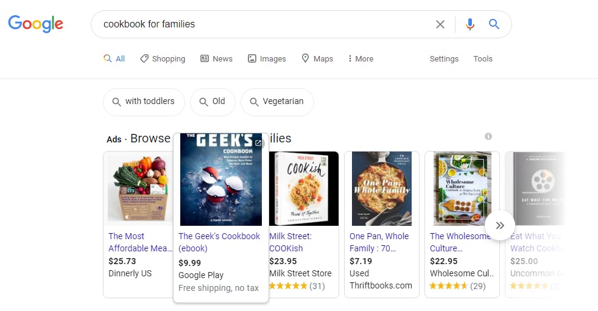Open the Maps results tab
The width and height of the screenshot is (598, 311).
pos(317,58)
